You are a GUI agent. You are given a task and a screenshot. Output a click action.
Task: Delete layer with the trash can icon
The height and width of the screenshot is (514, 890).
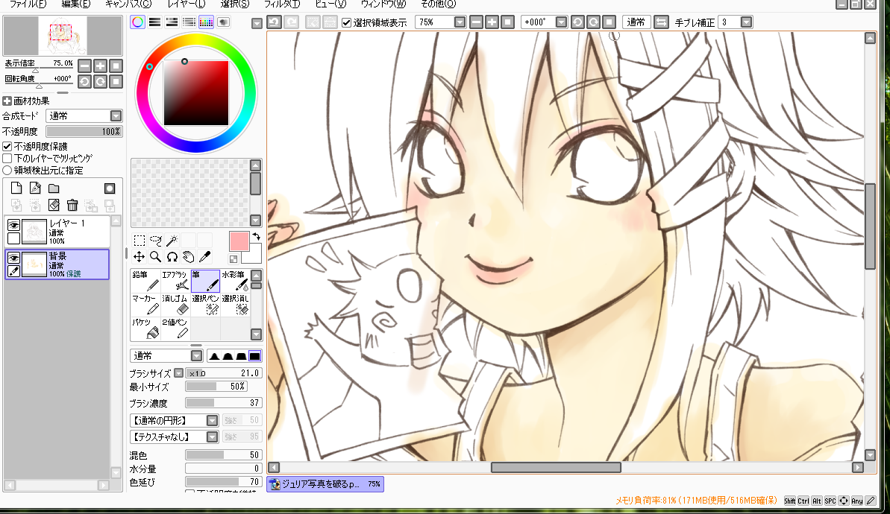point(72,205)
